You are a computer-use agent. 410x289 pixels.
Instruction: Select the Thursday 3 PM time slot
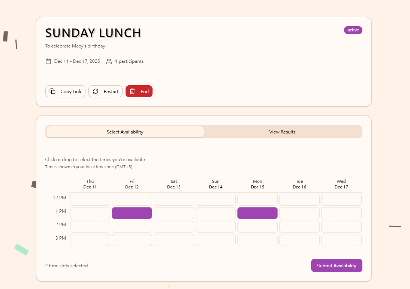(90, 240)
